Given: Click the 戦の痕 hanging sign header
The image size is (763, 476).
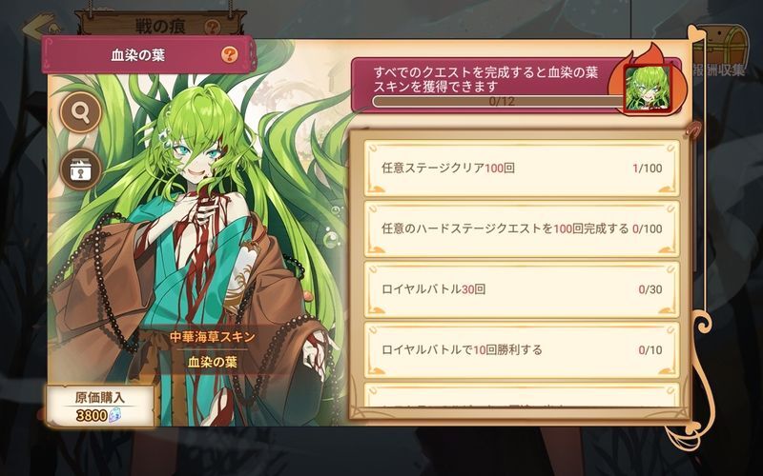Looking at the screenshot, I should [x=160, y=25].
